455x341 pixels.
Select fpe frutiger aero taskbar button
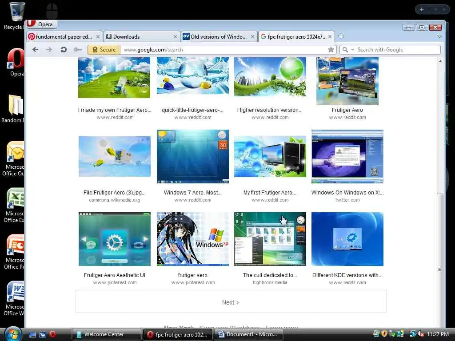click(x=178, y=334)
